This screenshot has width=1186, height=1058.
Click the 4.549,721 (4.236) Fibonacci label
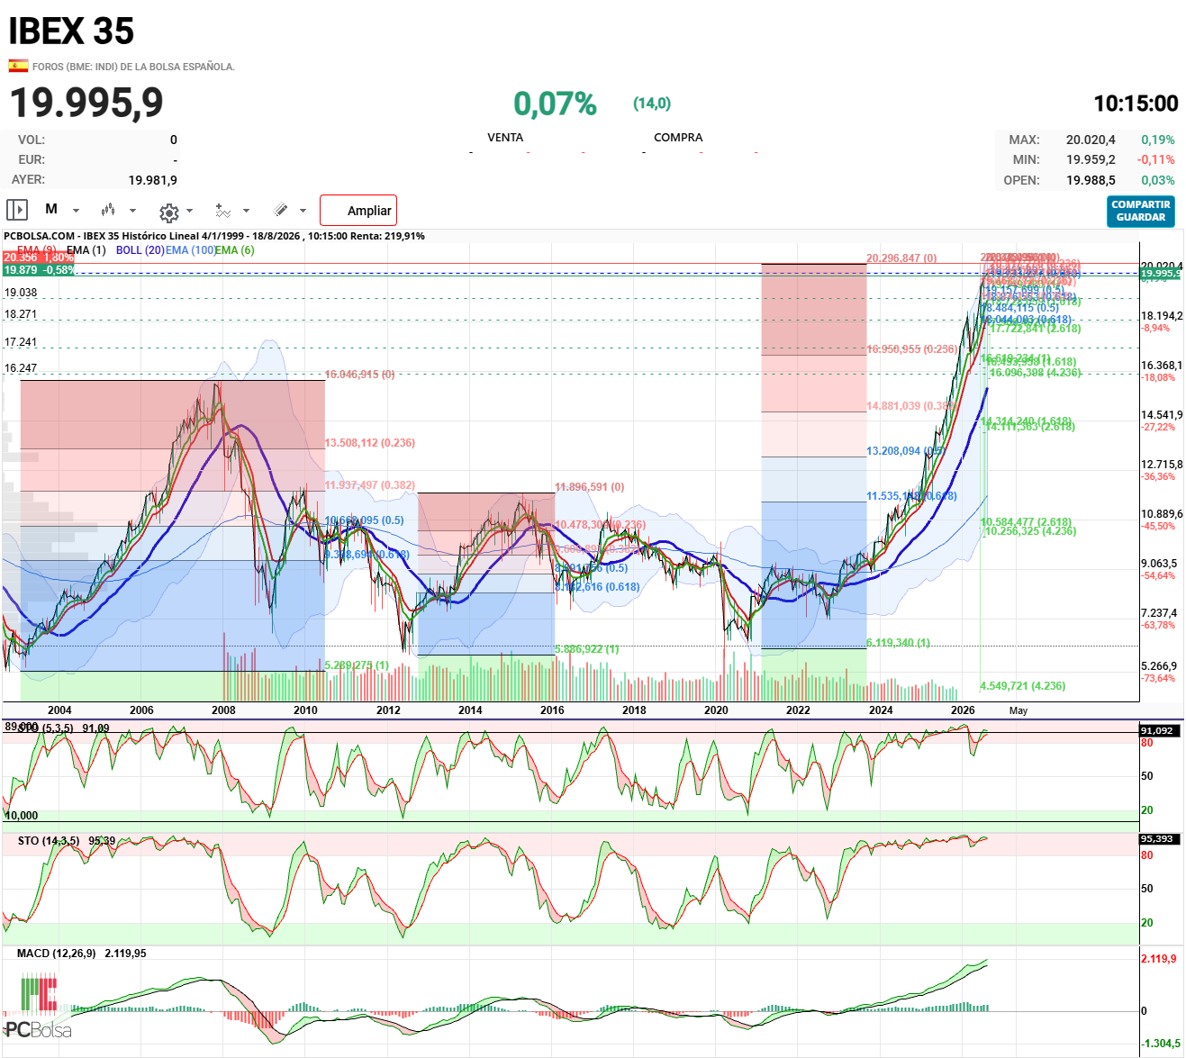tap(1023, 686)
